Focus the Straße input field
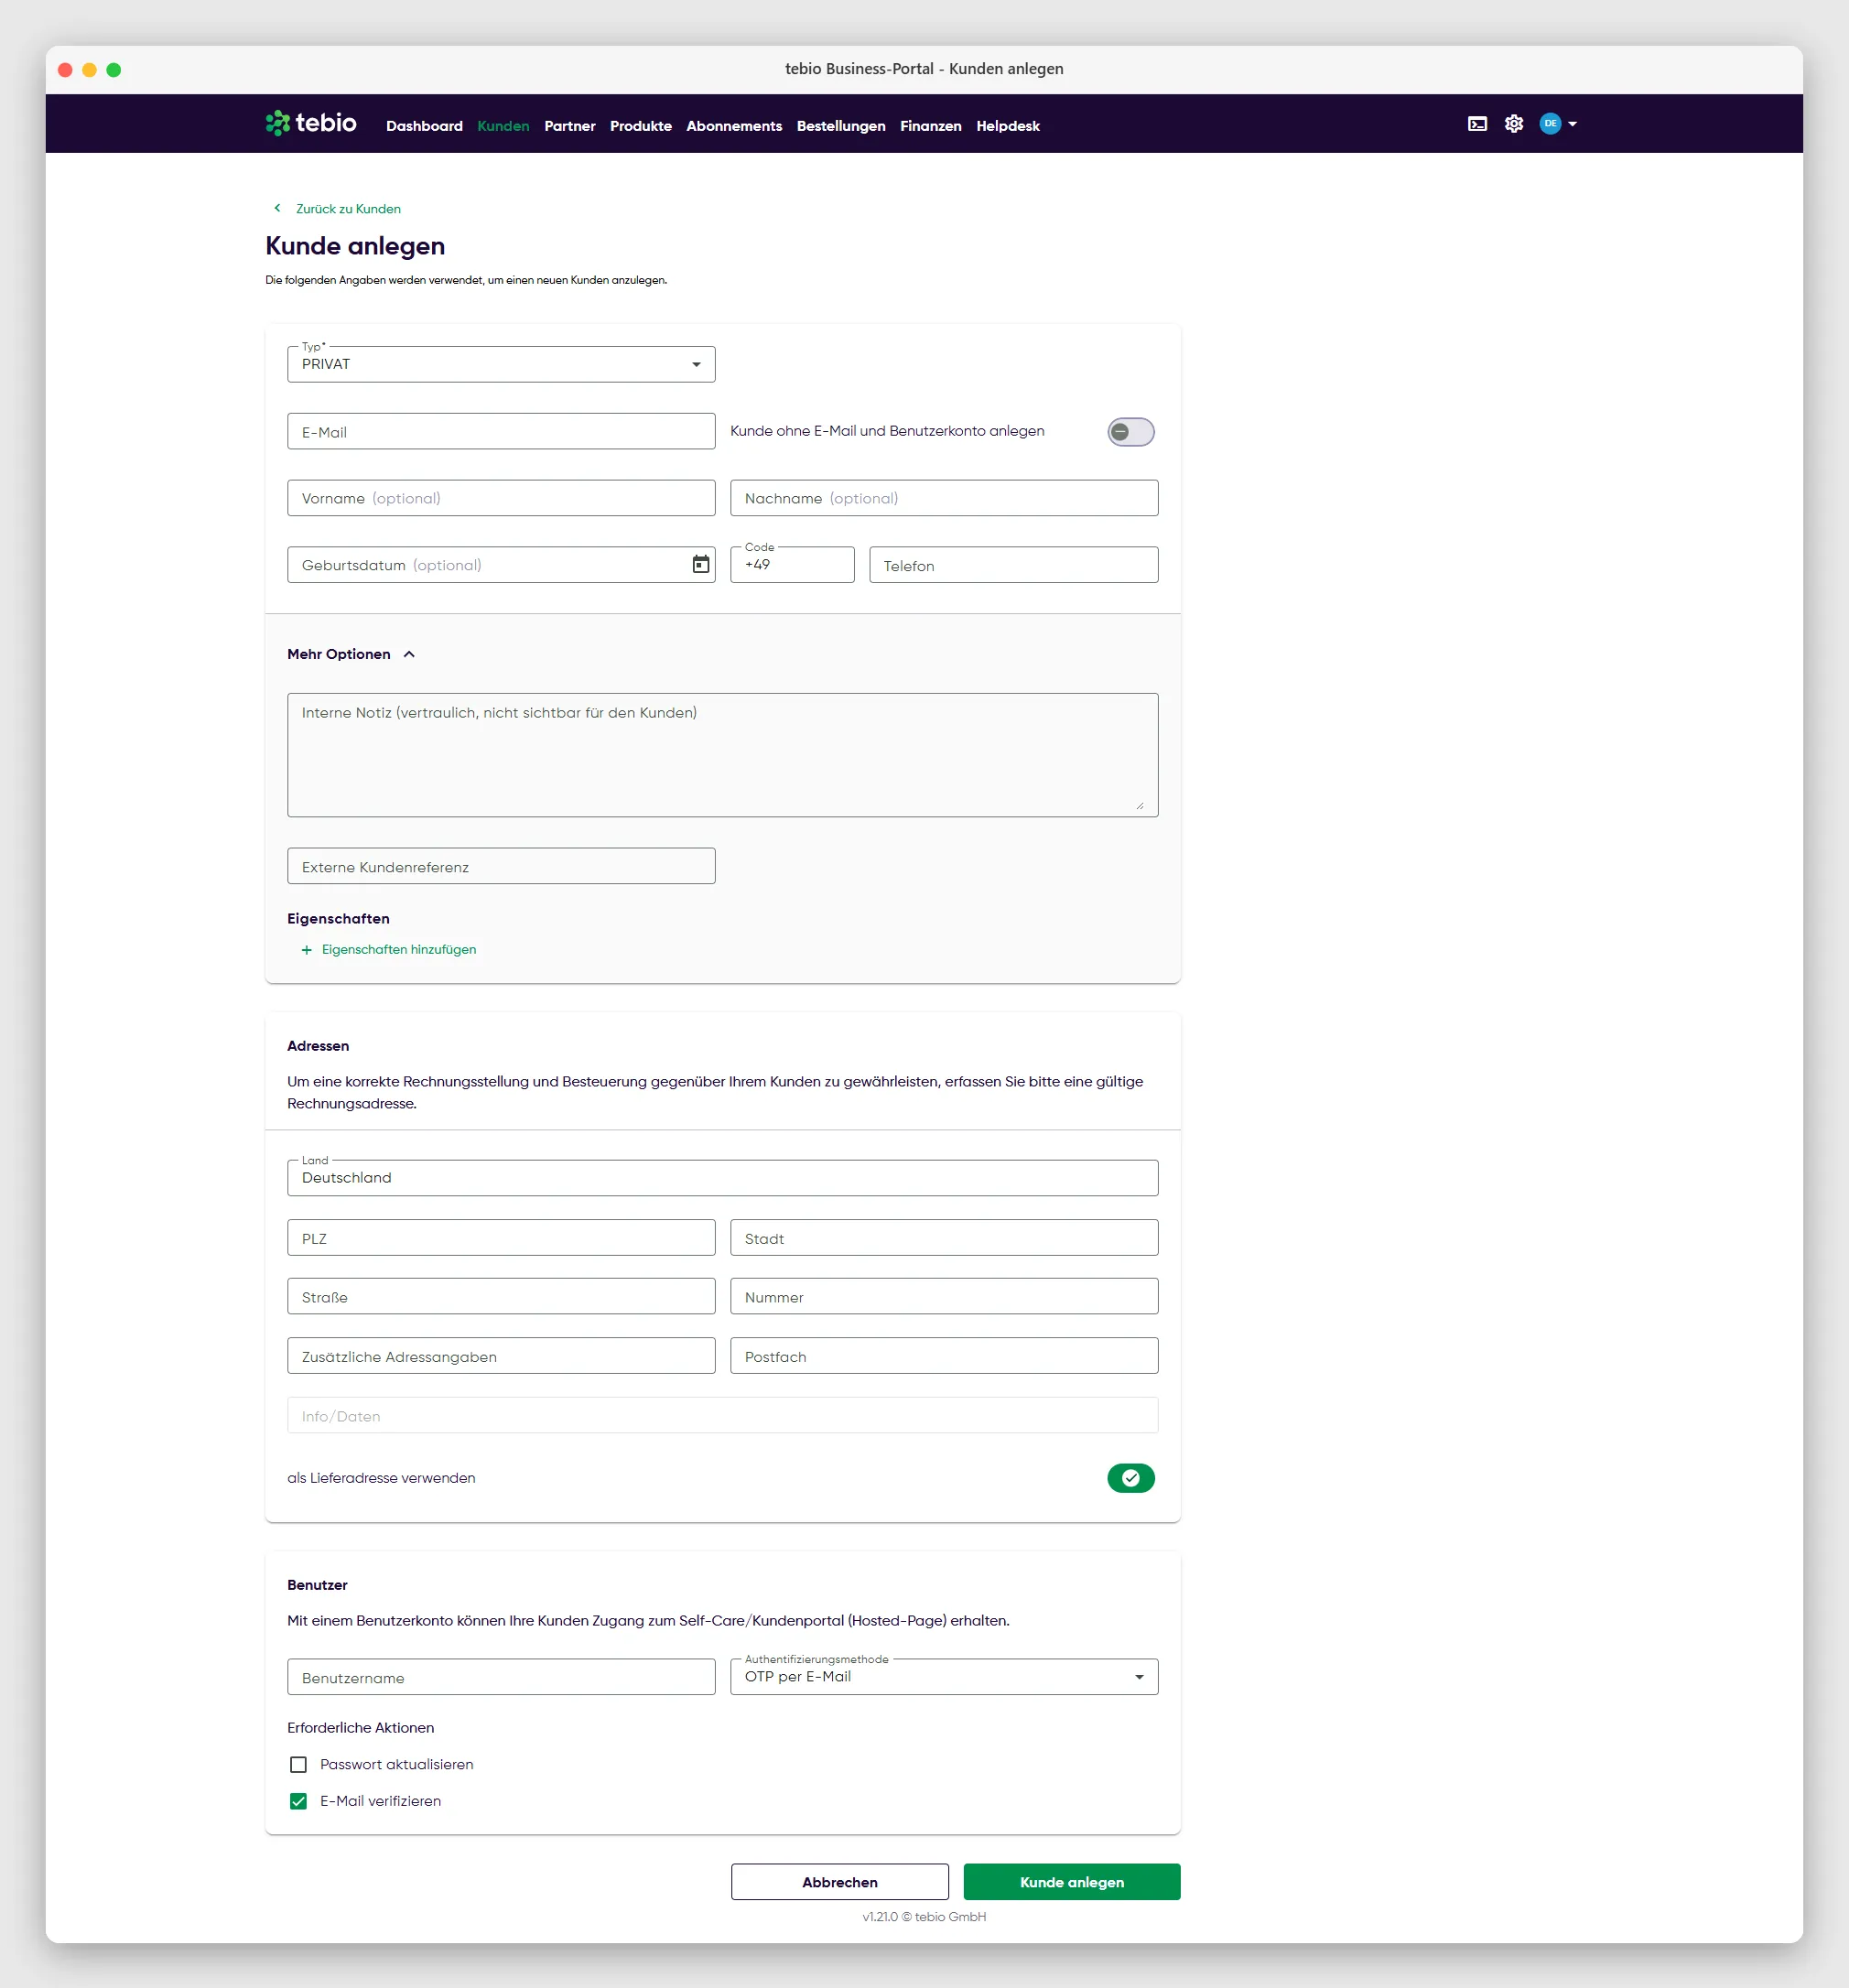The image size is (1849, 1988). point(501,1297)
